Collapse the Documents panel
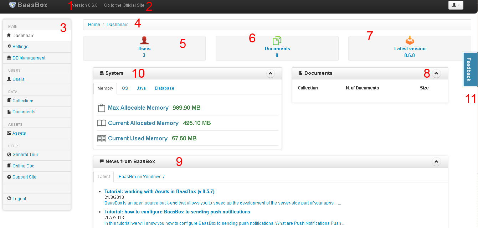This screenshot has width=478, height=228. point(437,73)
